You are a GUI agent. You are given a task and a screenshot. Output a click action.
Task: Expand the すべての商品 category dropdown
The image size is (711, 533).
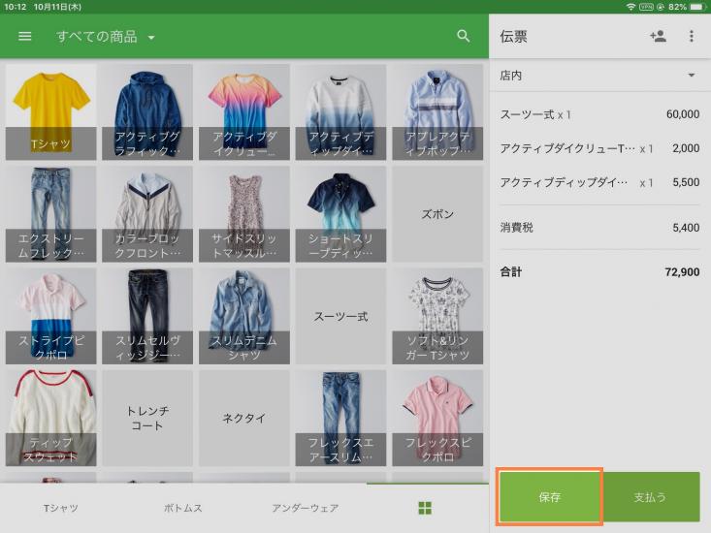click(x=106, y=37)
